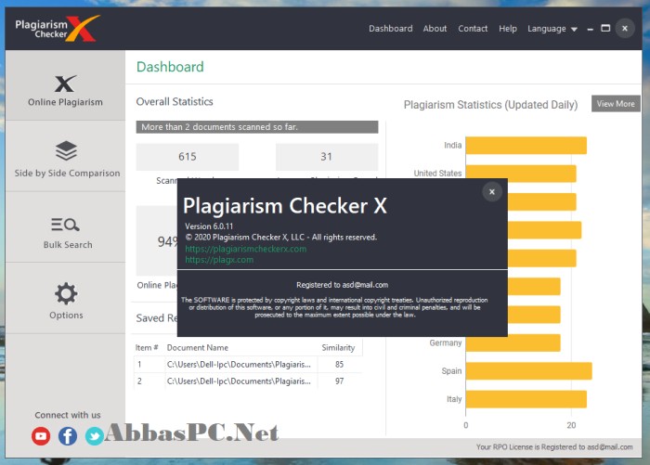
Task: Maximize the Plagiarism Checker window
Action: click(605, 28)
